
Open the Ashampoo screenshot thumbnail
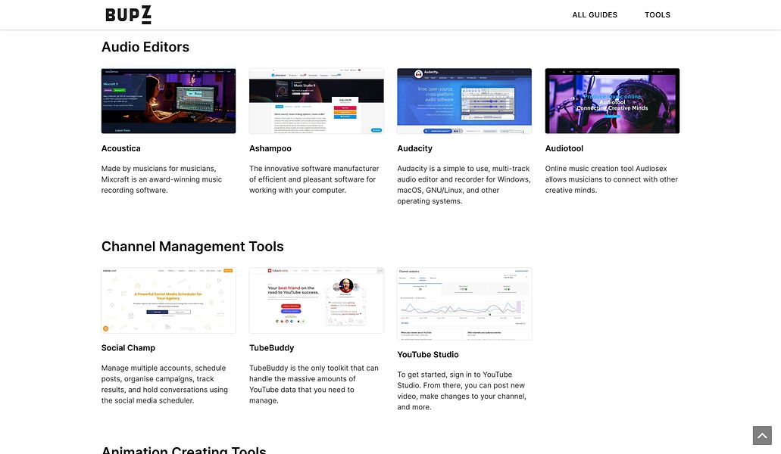pyautogui.click(x=317, y=101)
